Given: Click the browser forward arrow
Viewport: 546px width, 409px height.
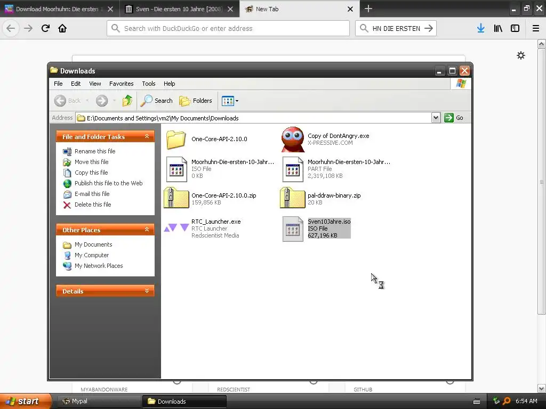Looking at the screenshot, I should [28, 28].
